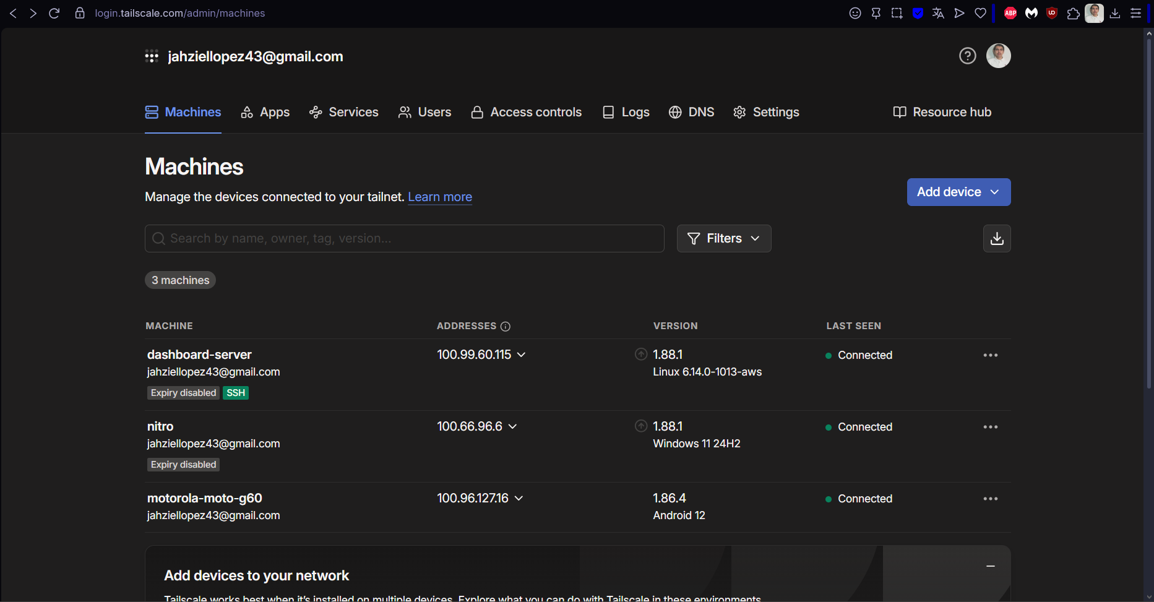Expand addresses for 100.66.96.6
The image size is (1154, 602).
(x=513, y=426)
